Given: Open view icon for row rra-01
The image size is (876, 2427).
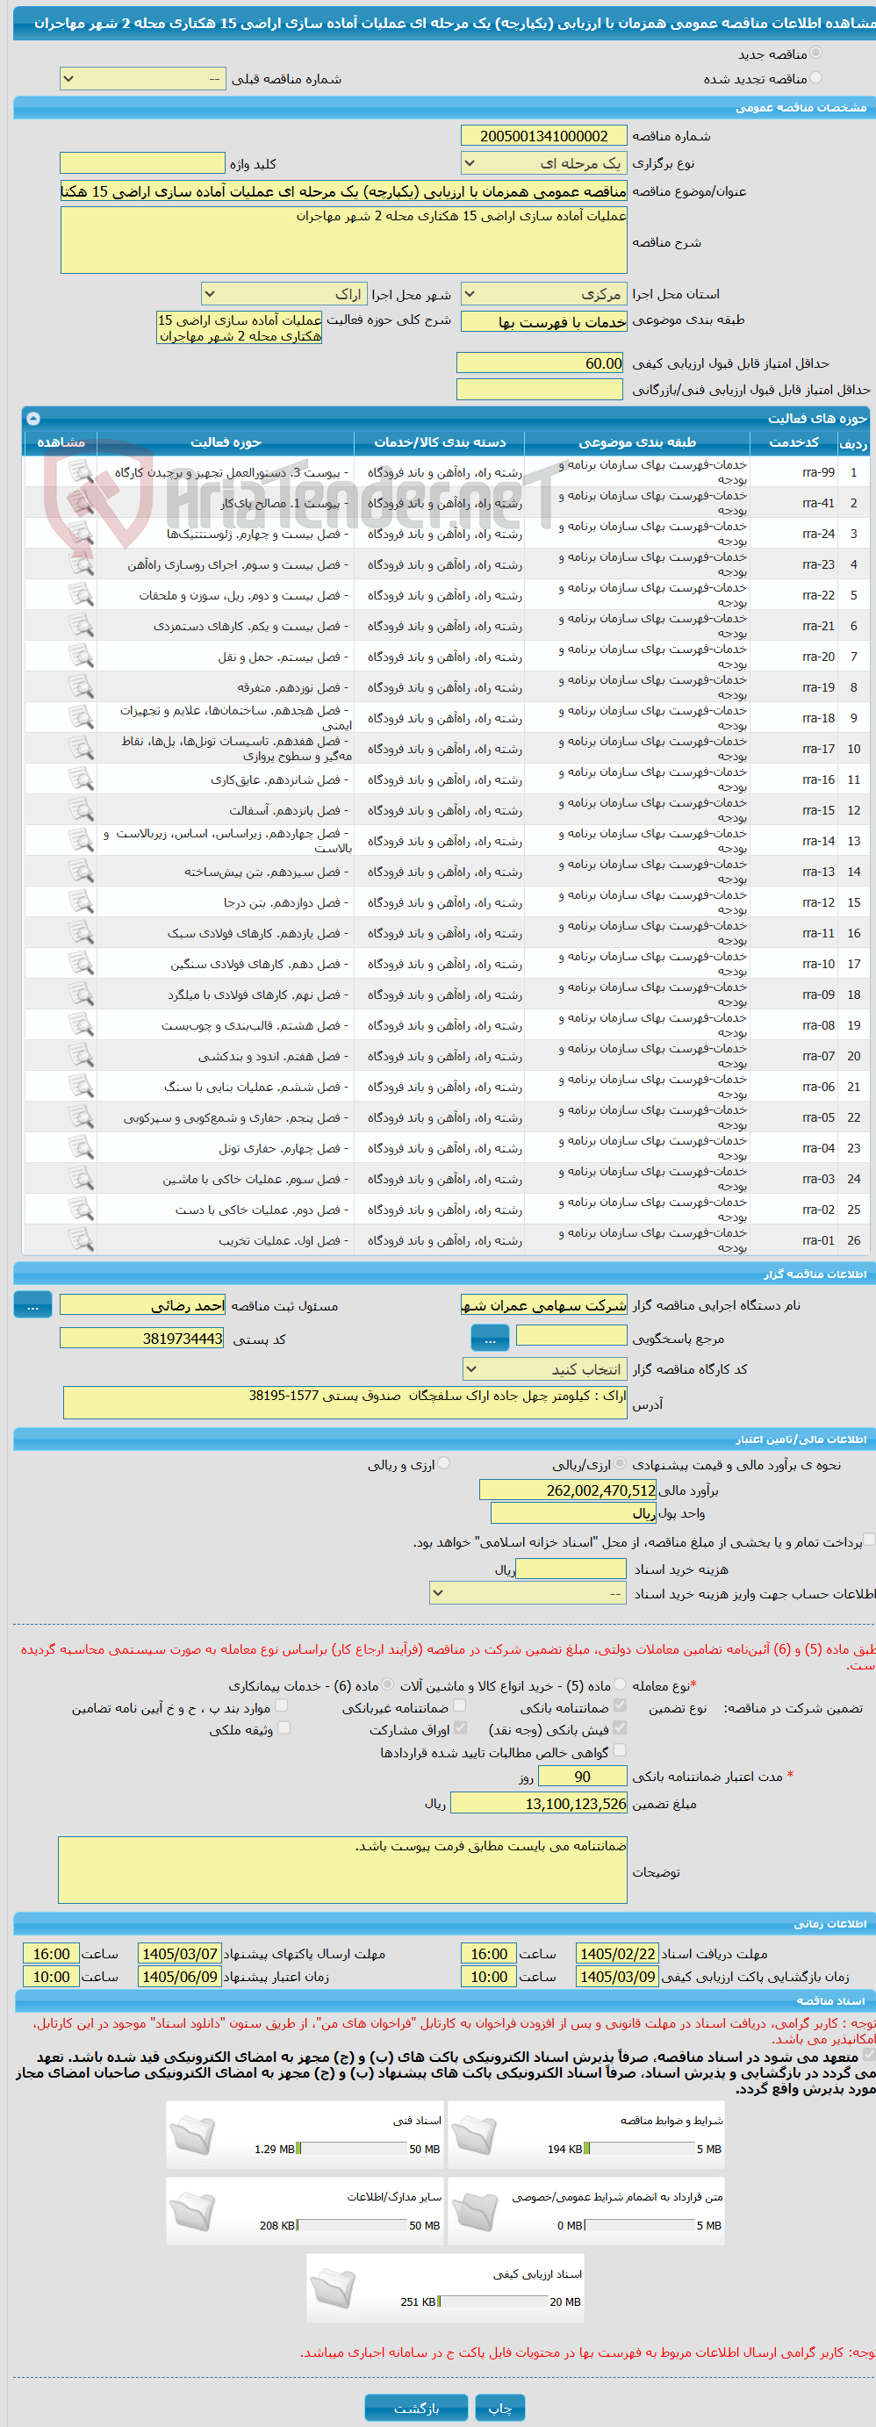Looking at the screenshot, I should pyautogui.click(x=81, y=1240).
